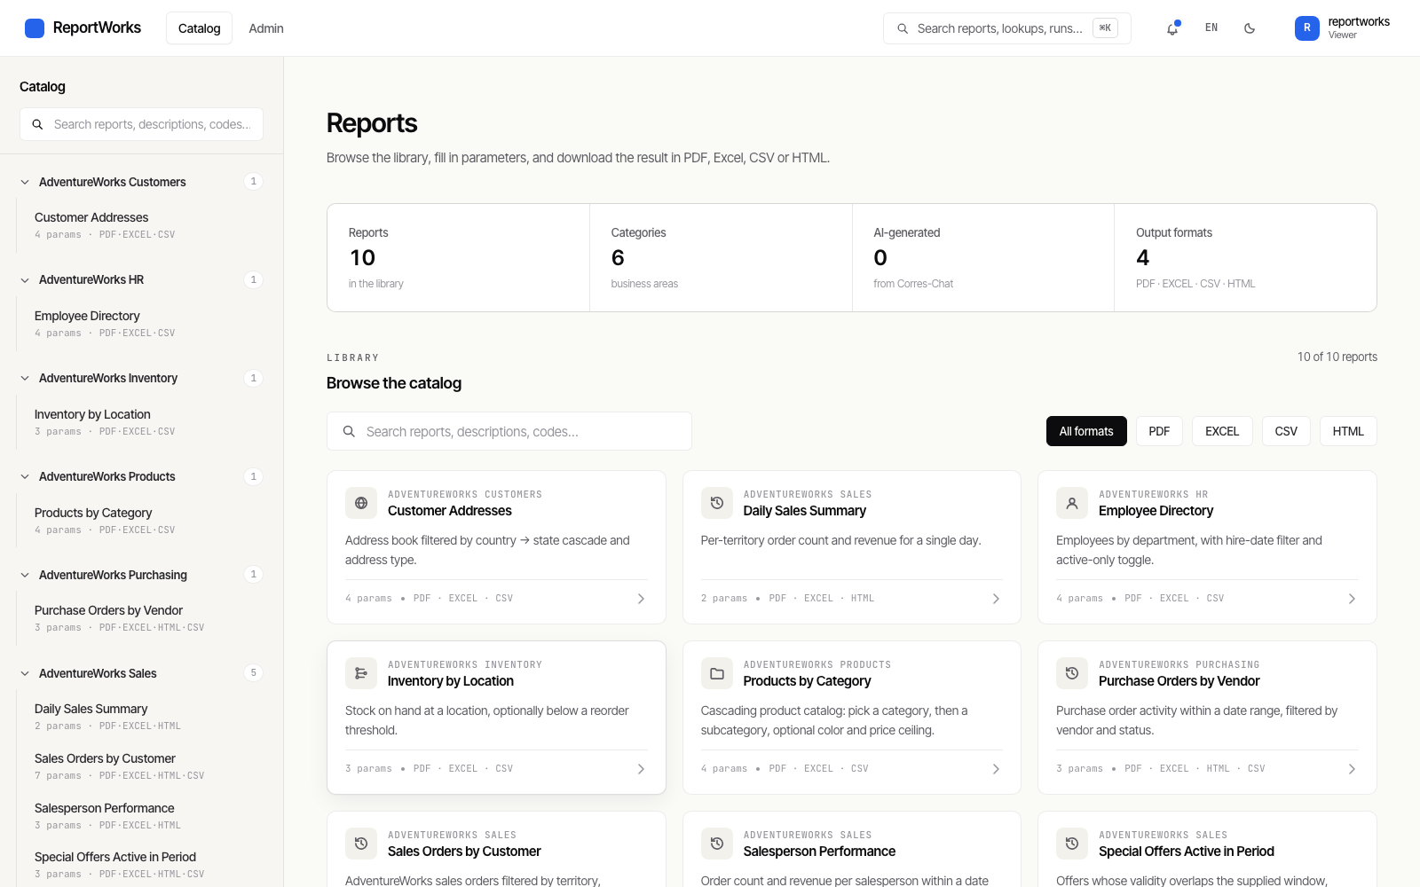Click the folder icon on Products by Category card
Viewport: 1420px width, 887px height.
tap(717, 673)
